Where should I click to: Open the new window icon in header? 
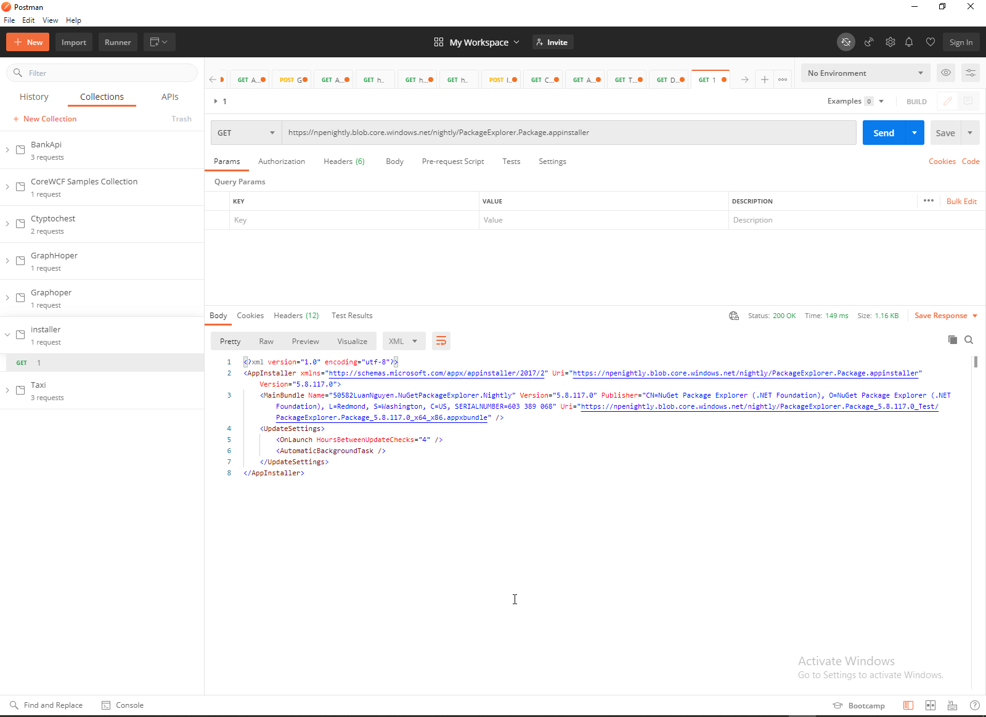[x=159, y=42]
